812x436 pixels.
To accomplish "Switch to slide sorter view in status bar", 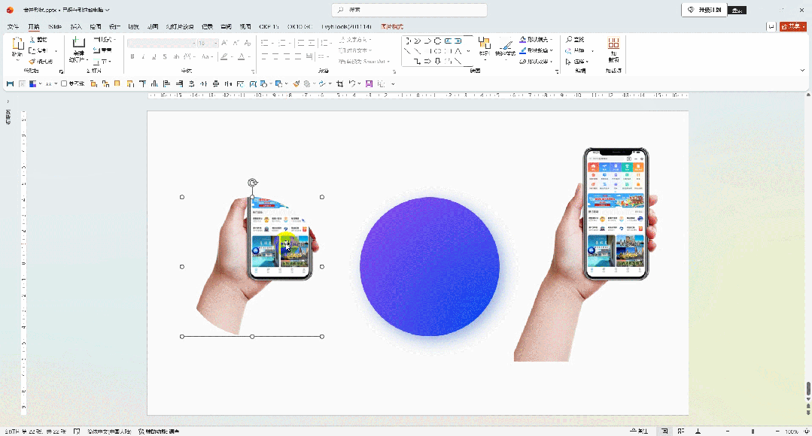I will [681, 431].
